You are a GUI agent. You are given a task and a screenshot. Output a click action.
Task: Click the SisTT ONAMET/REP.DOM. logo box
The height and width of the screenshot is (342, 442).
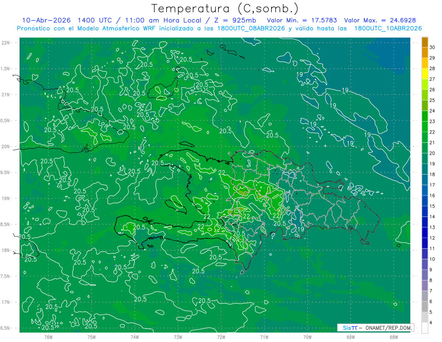pyautogui.click(x=375, y=328)
